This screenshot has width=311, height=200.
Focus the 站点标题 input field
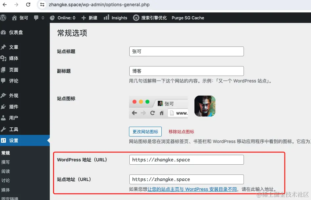(x=187, y=51)
